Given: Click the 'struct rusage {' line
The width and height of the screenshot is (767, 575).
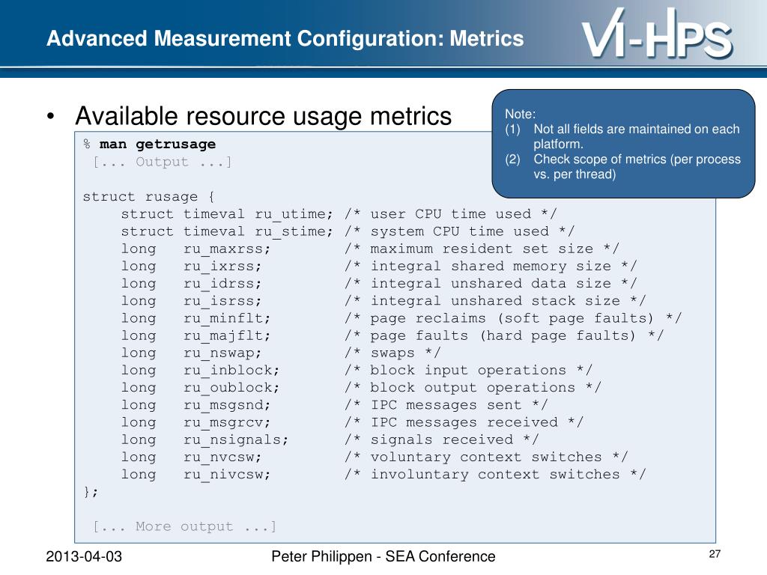Looking at the screenshot, I should [148, 197].
